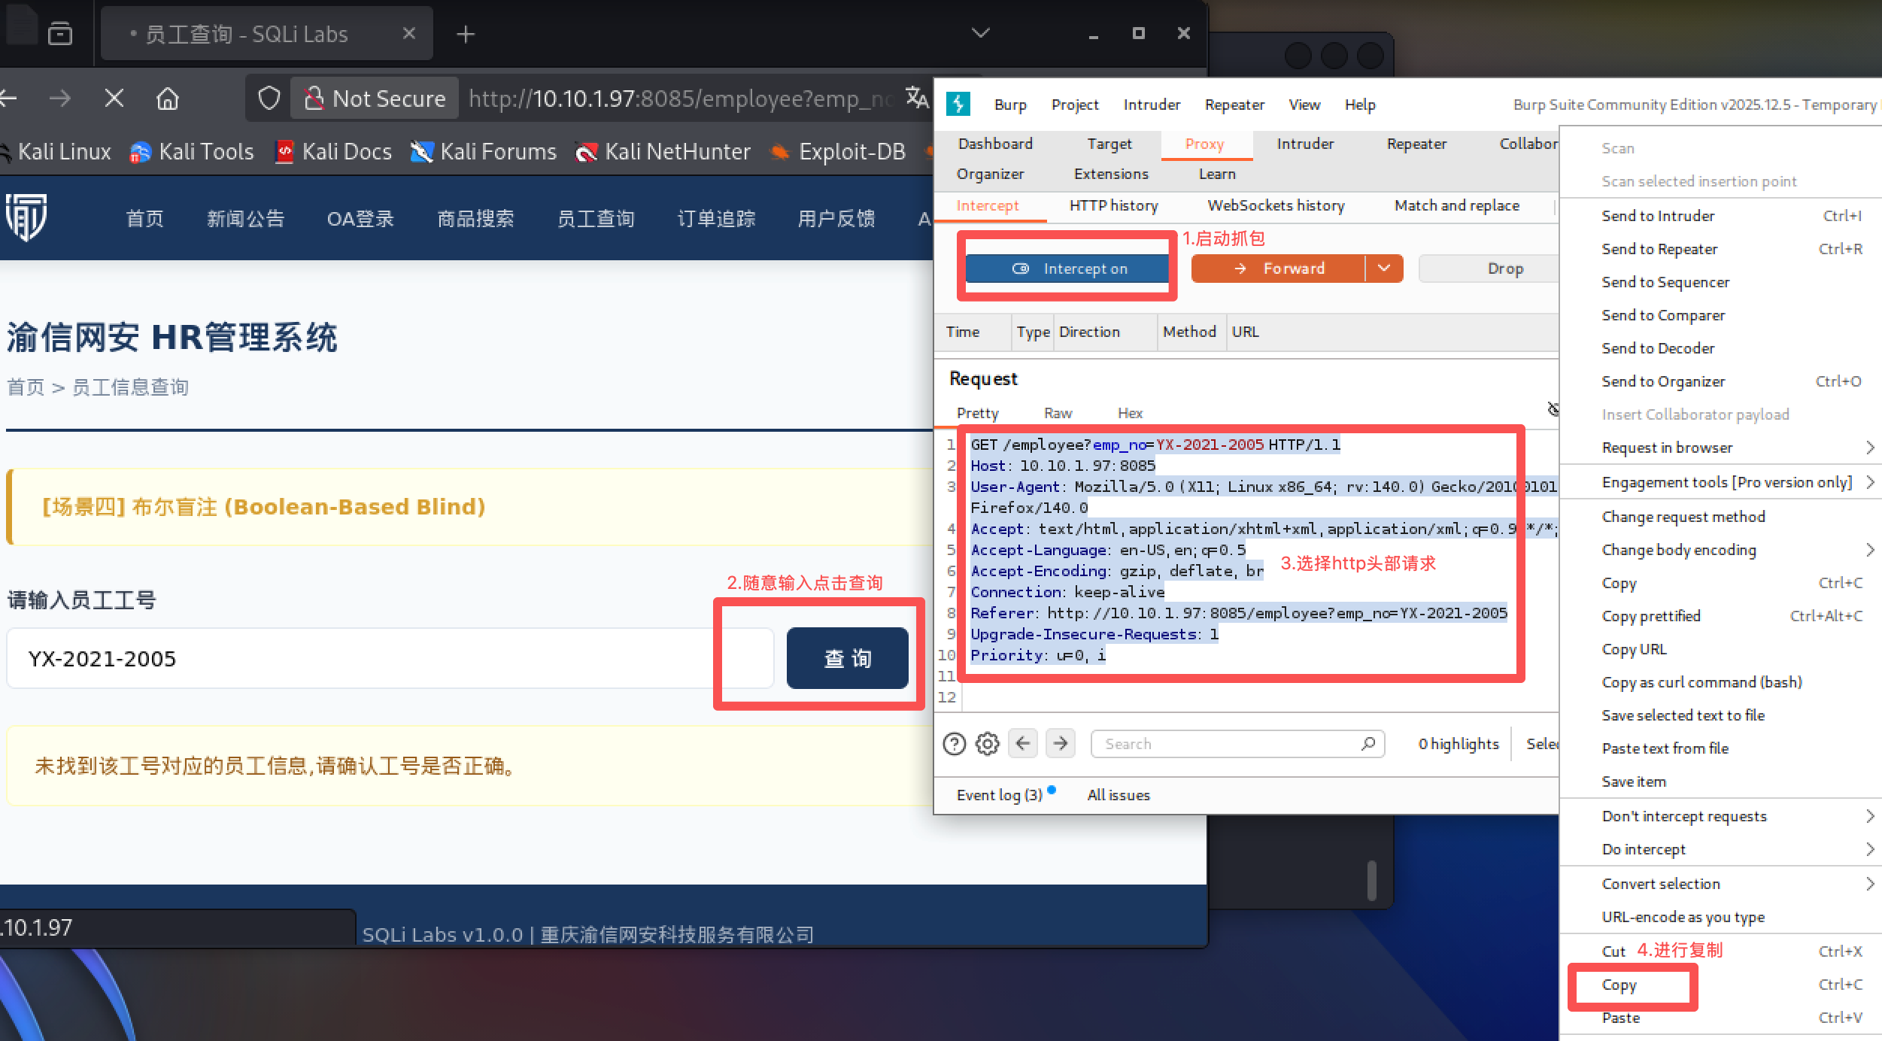Switch request view to Raw
Viewport: 1882px width, 1041px height.
[1058, 413]
